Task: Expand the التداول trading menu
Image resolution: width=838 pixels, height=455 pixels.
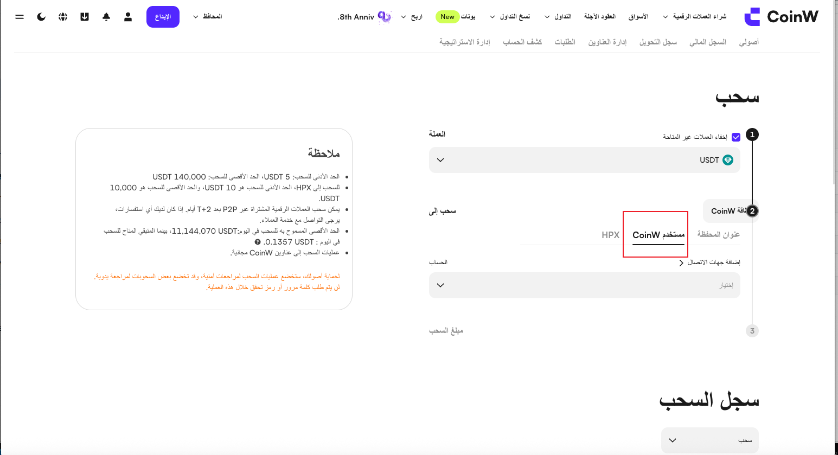Action: [558, 17]
